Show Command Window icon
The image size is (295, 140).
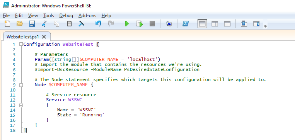click(x=244, y=24)
